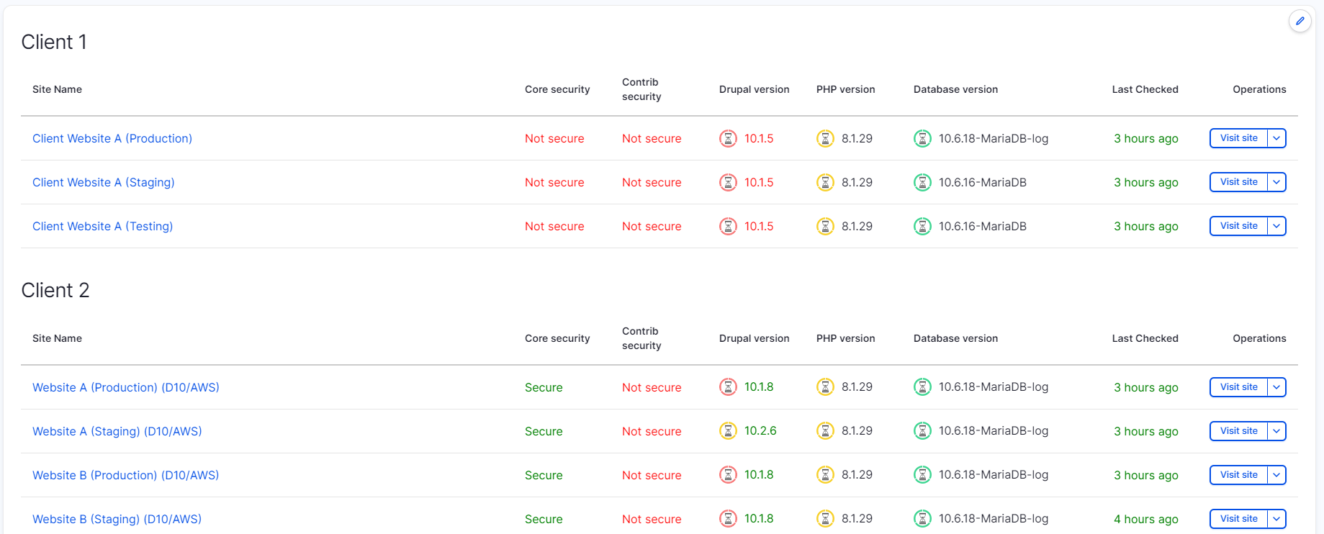Click red Drupal version icon for Website B (Staging)
Viewport: 1324px width, 534px height.
click(728, 519)
